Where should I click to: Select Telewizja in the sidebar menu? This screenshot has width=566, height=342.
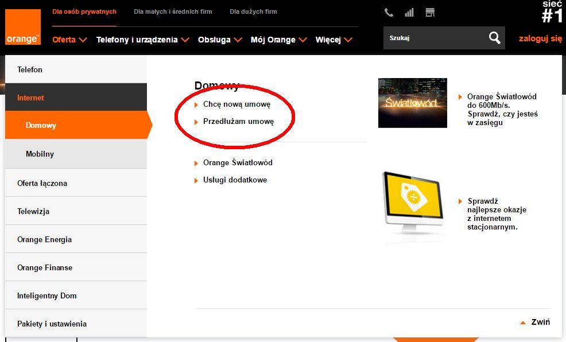point(33,211)
